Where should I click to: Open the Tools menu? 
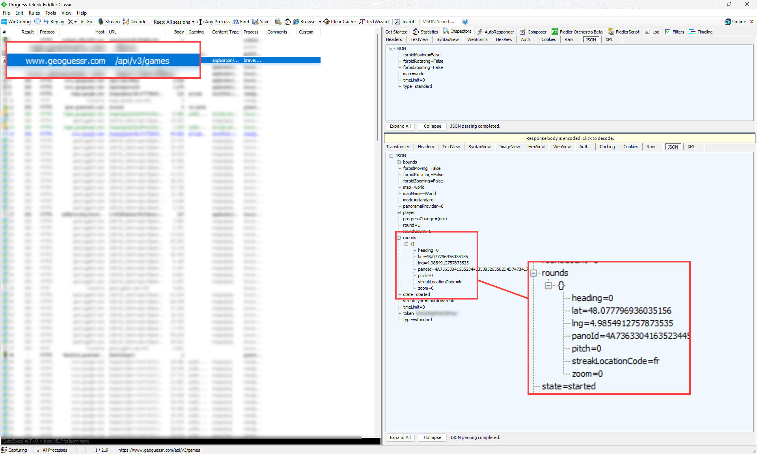click(50, 13)
